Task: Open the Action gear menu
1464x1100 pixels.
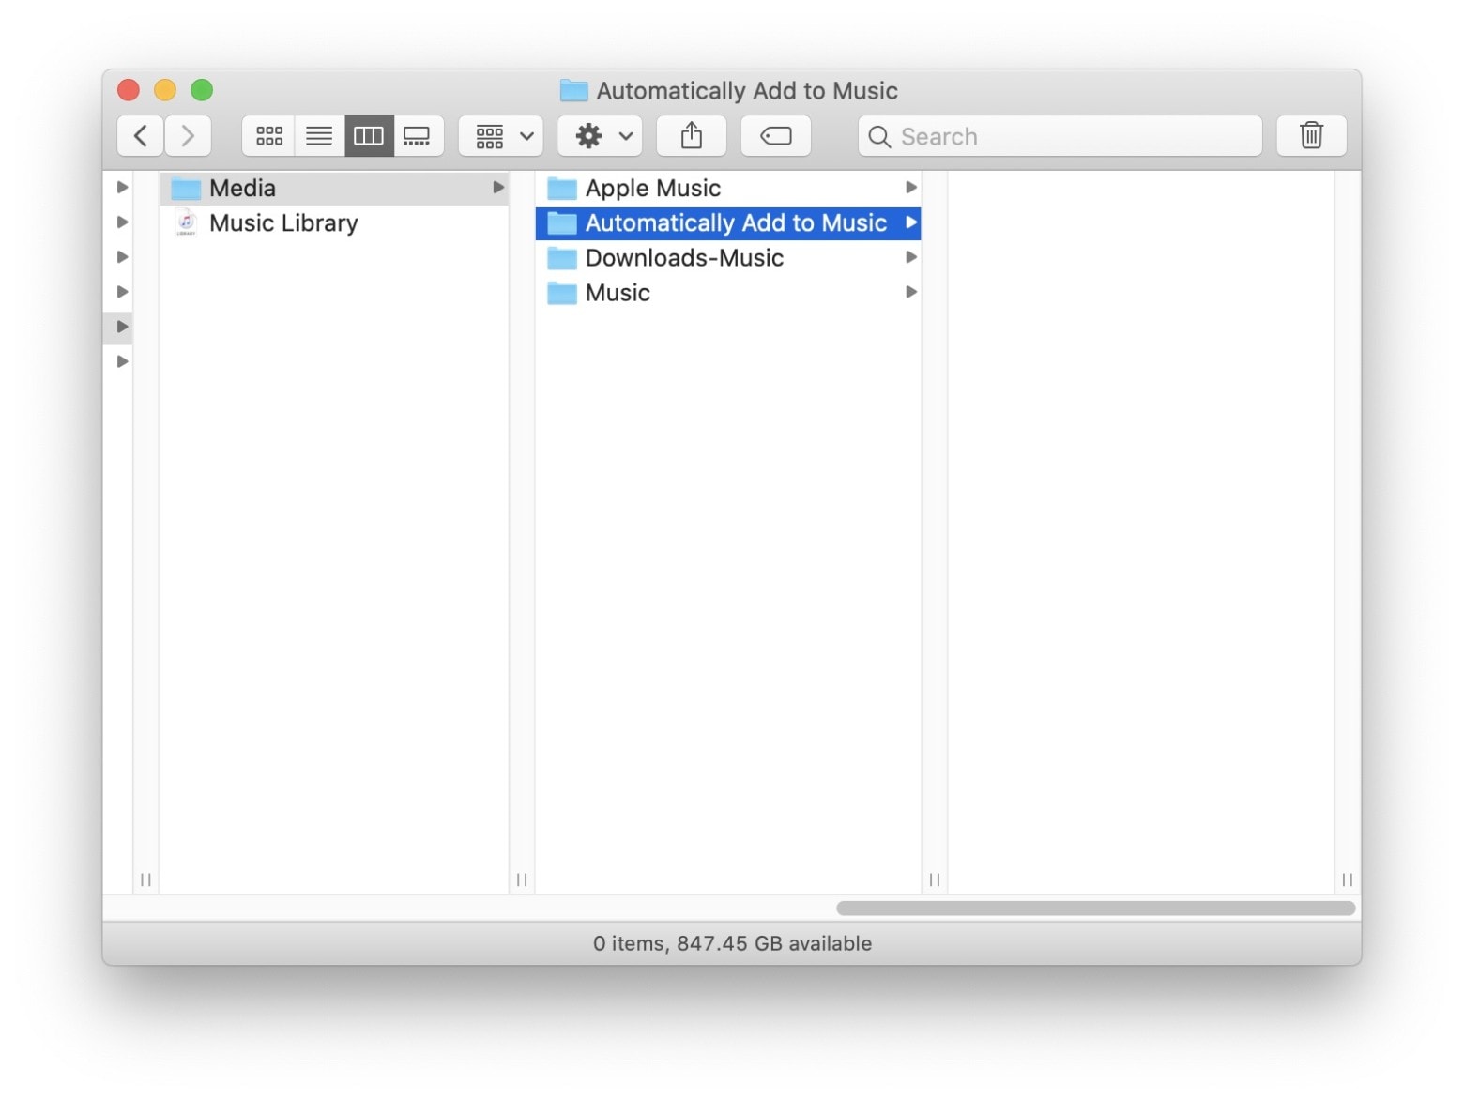Action: (600, 135)
